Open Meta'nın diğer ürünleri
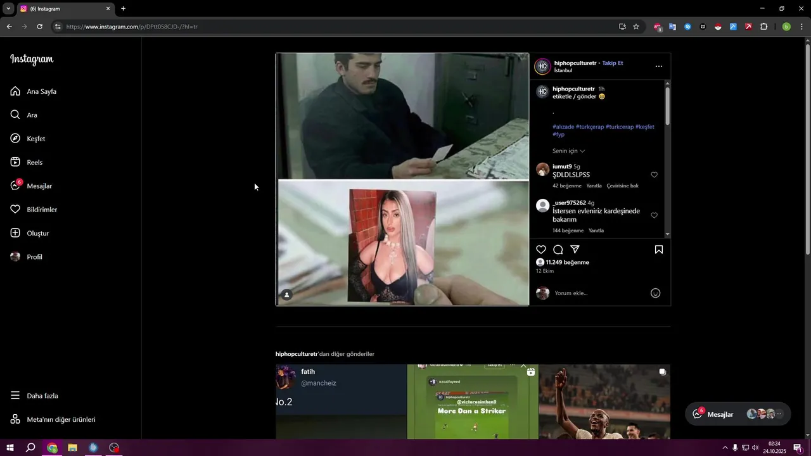 (53, 419)
